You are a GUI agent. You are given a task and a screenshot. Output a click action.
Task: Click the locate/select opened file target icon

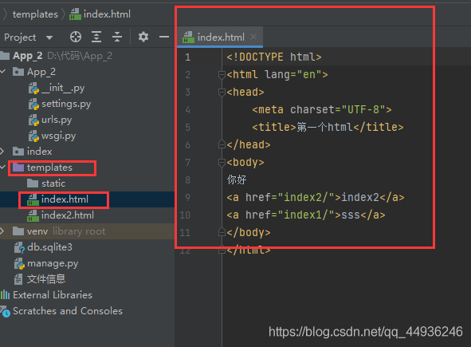[76, 37]
